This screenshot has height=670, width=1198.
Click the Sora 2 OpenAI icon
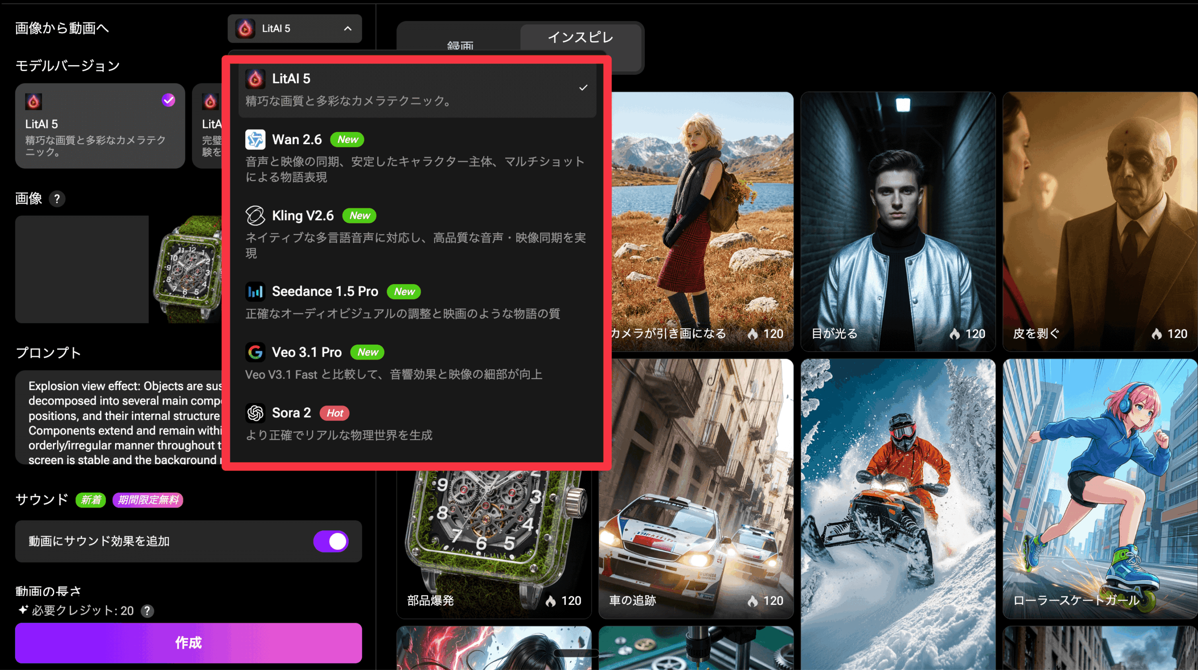255,413
